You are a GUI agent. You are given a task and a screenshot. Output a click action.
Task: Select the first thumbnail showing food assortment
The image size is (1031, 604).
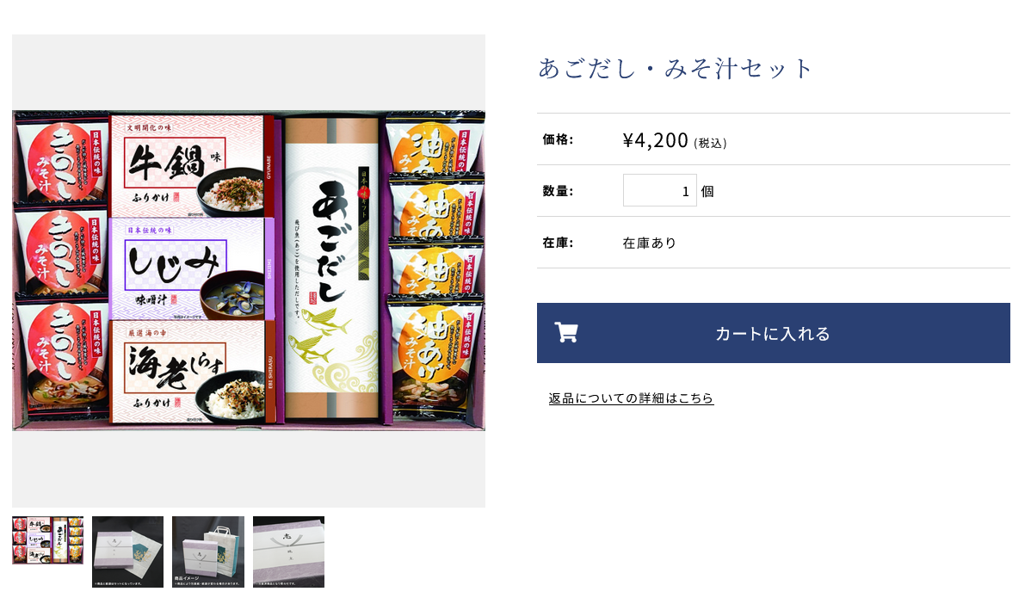[x=48, y=540]
